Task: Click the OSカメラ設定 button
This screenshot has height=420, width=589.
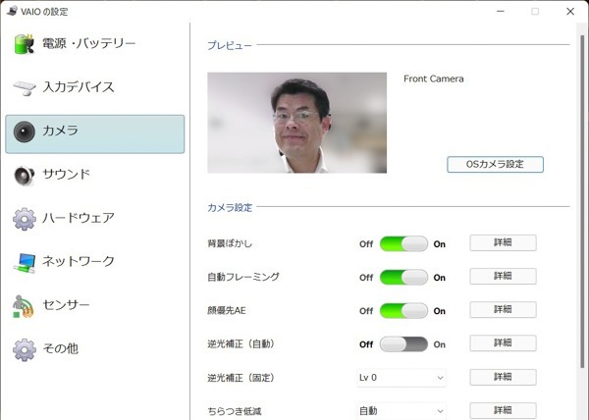Action: (x=495, y=165)
